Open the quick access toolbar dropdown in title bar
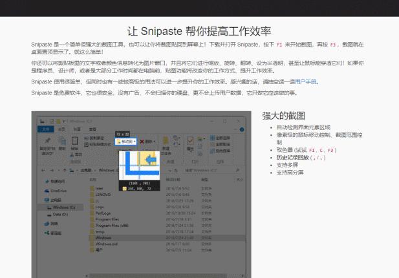The height and width of the screenshot is (278, 399). click(x=63, y=121)
